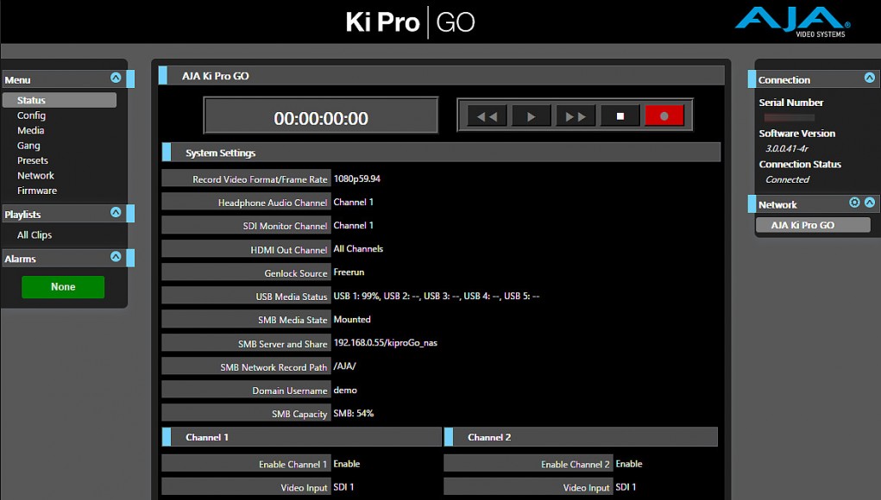Start playback with the play button
The width and height of the screenshot is (881, 500).
[x=531, y=116]
